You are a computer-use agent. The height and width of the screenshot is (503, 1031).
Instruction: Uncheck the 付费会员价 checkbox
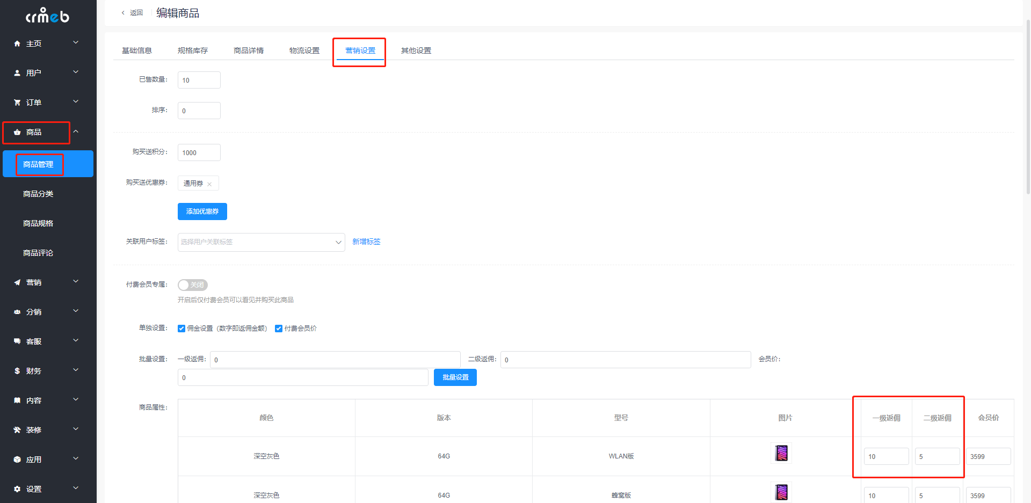[279, 329]
